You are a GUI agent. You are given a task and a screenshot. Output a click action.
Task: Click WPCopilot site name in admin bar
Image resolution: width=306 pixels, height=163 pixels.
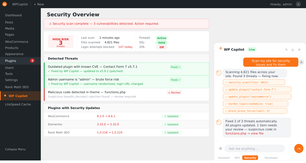click(x=20, y=4)
